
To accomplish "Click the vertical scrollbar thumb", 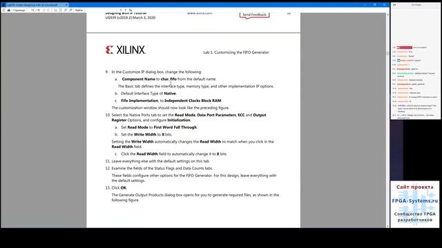I will [387, 53].
